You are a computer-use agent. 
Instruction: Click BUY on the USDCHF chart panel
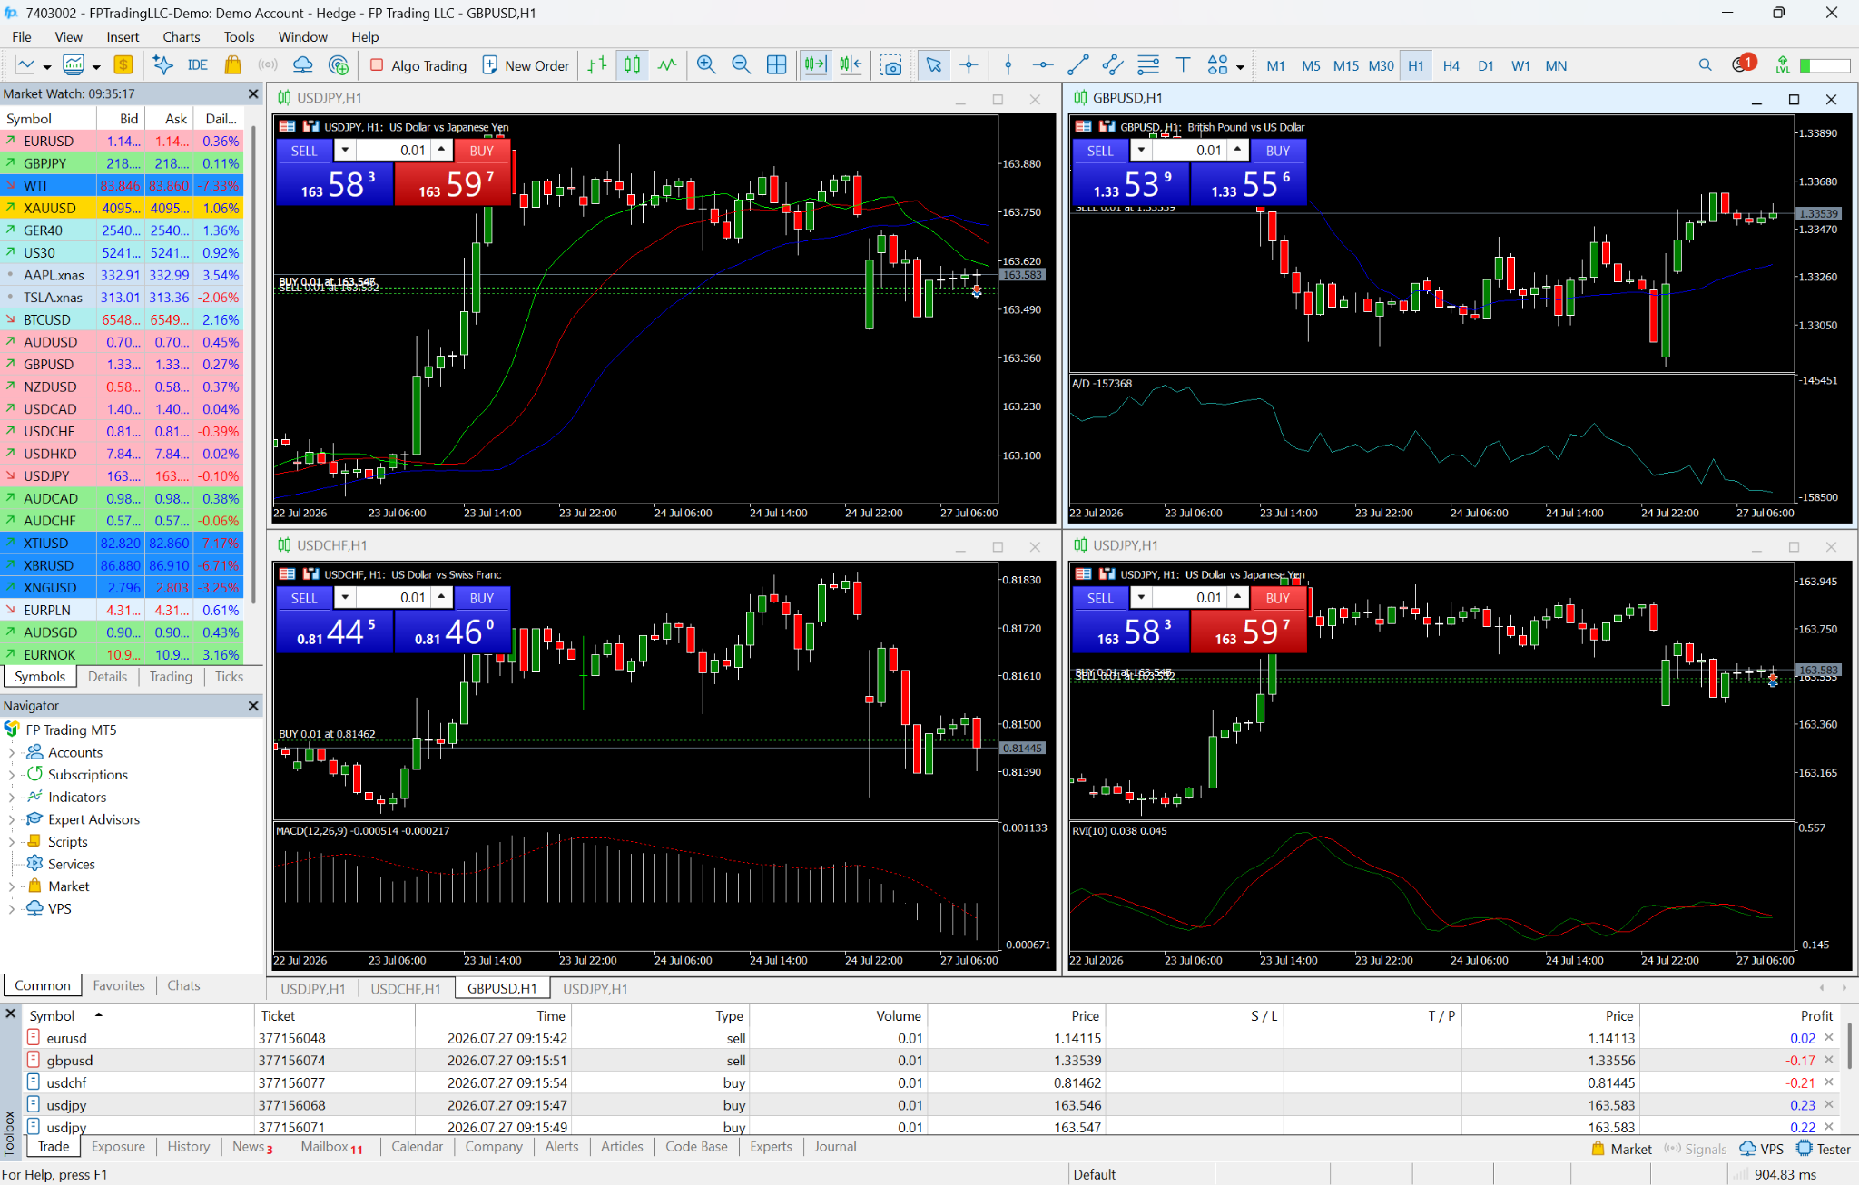(482, 598)
